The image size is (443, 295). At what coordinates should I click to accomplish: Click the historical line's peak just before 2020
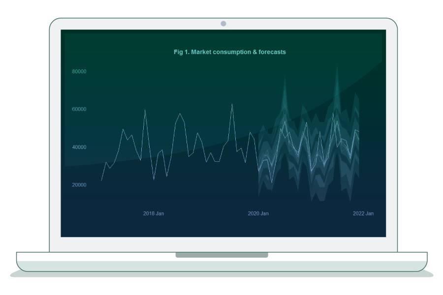click(232, 104)
